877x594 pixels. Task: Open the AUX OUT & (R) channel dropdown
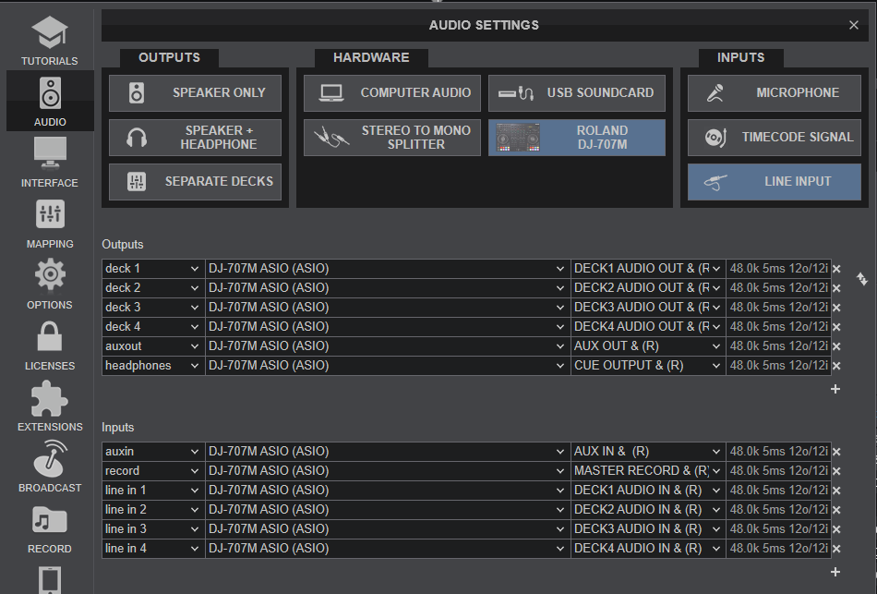648,346
